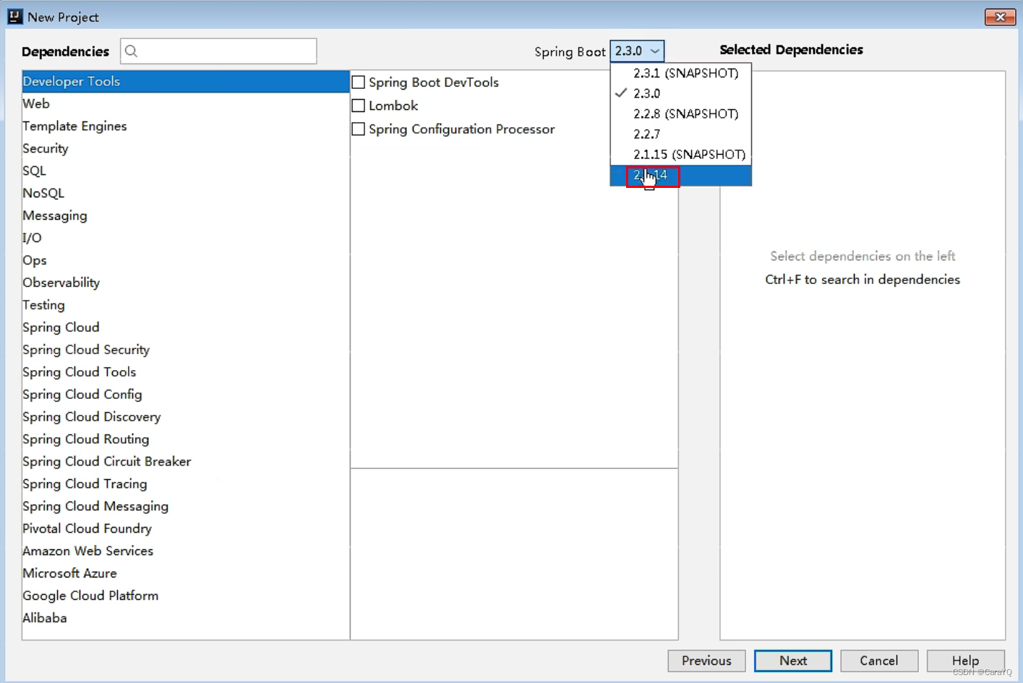Image resolution: width=1023 pixels, height=683 pixels.
Task: Focus the Dependencies search field
Action: point(218,51)
